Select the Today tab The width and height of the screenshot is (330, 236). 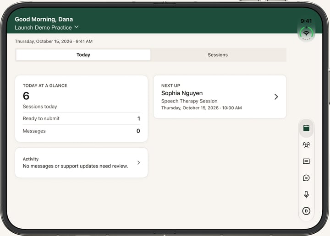click(83, 55)
